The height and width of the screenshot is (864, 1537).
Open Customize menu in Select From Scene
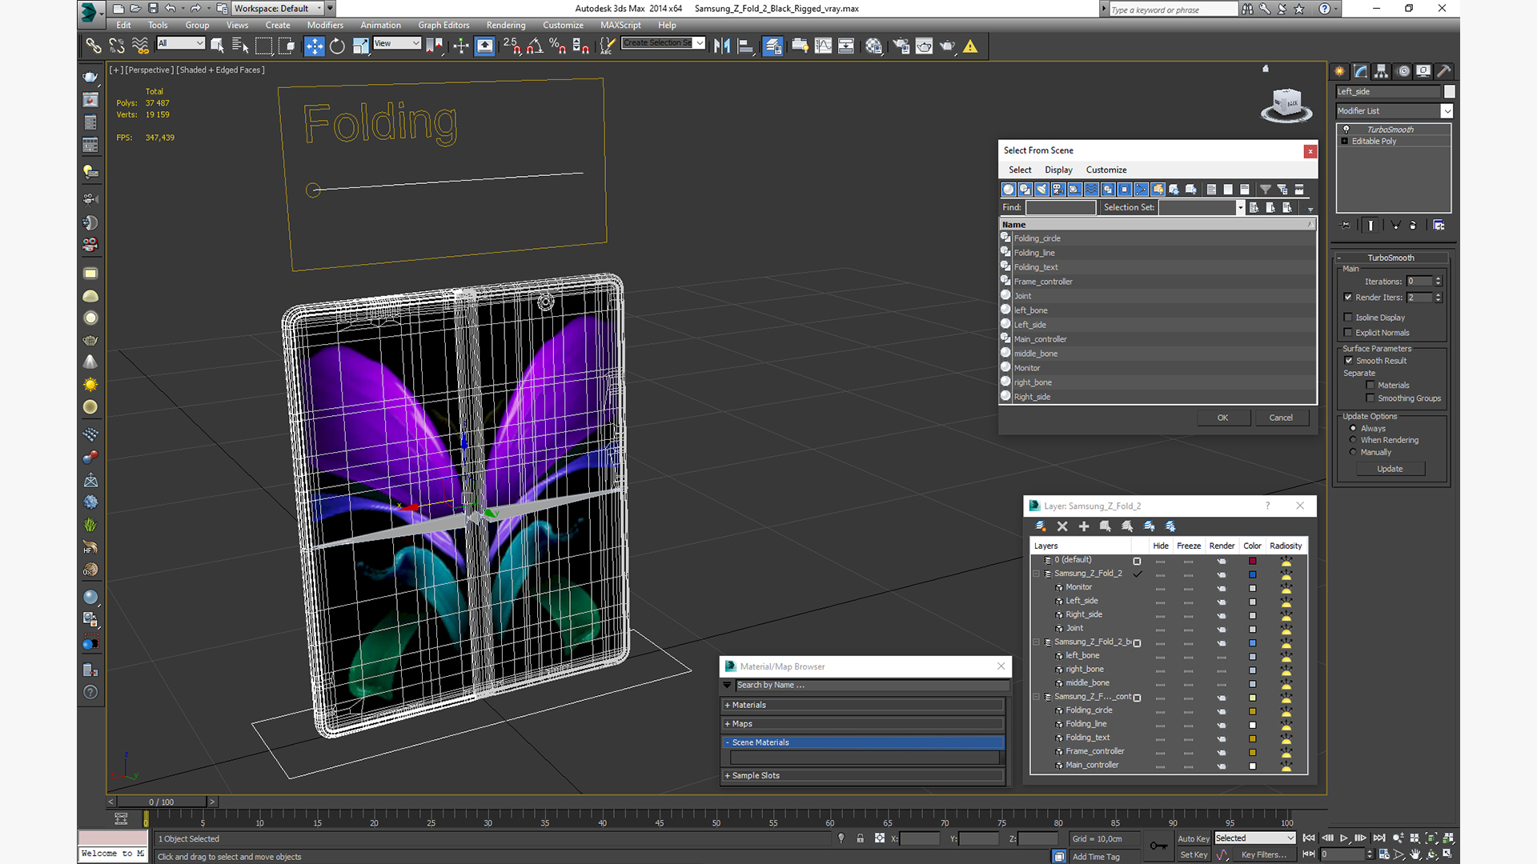[x=1106, y=170]
